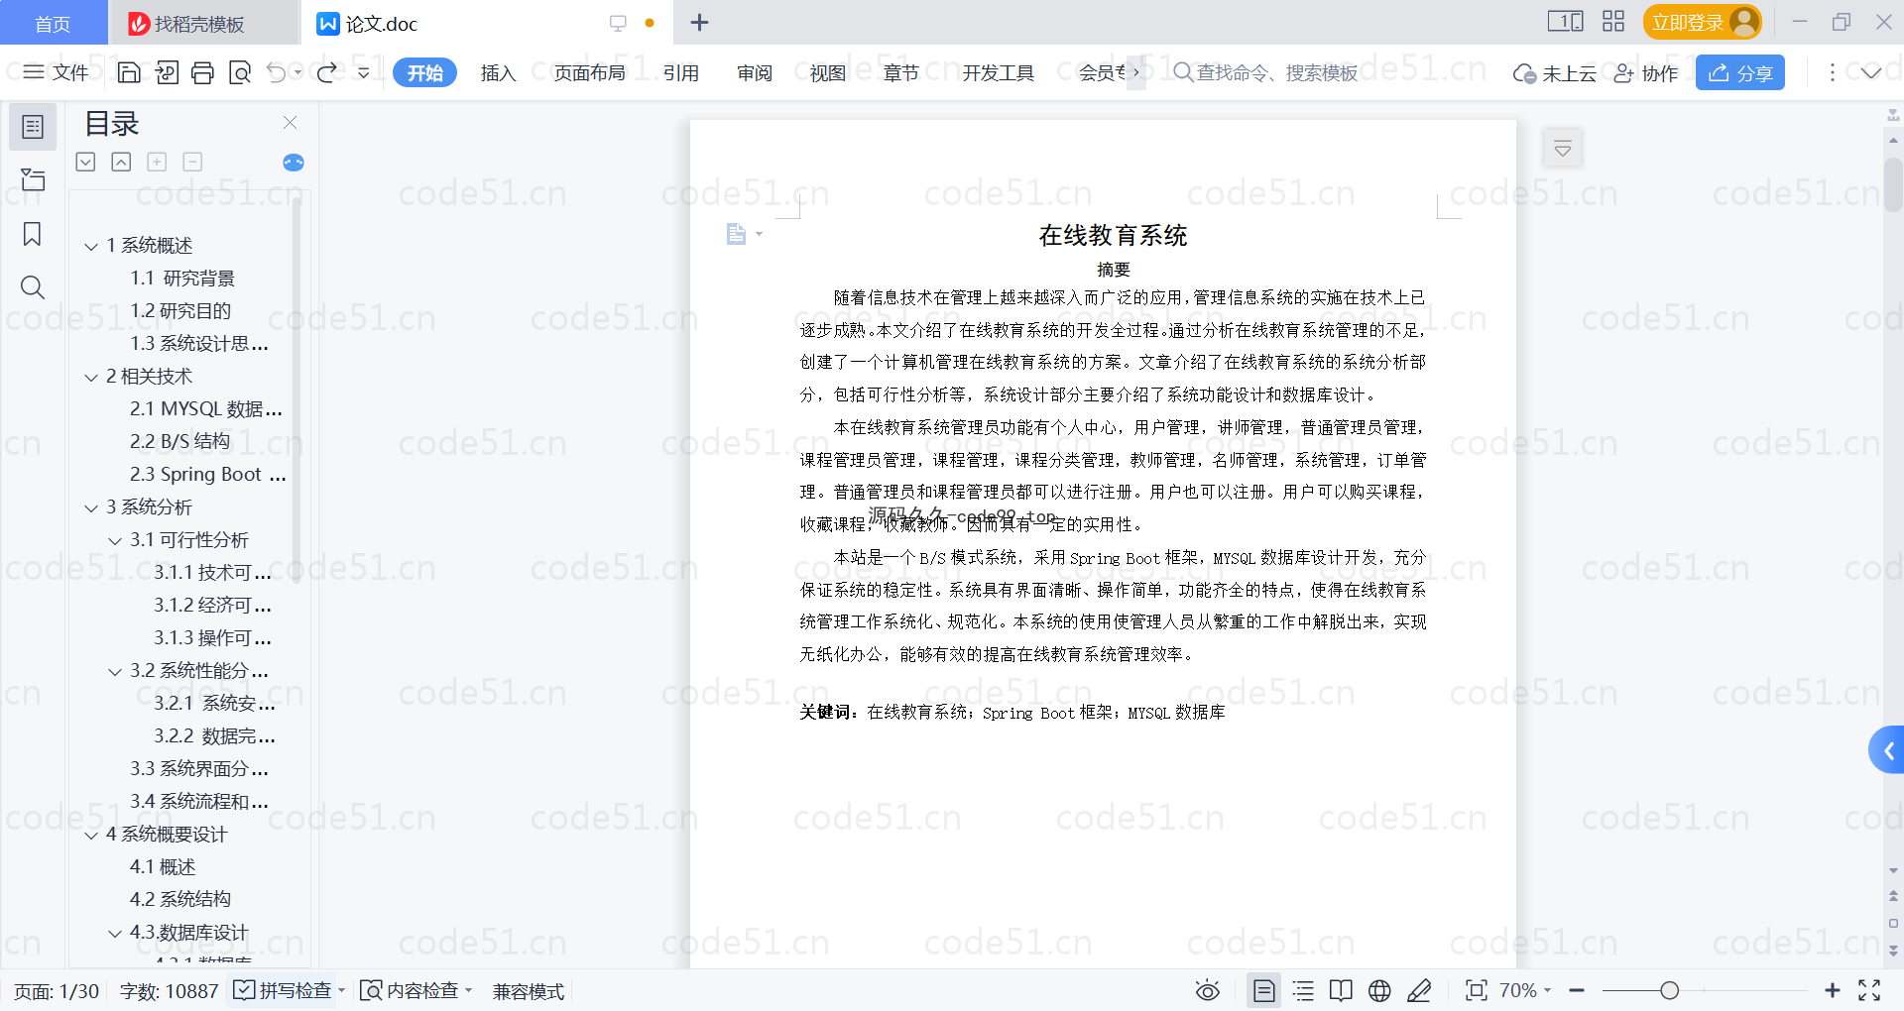Click the 分享 share button
Image resolution: width=1904 pixels, height=1011 pixels.
(x=1740, y=72)
